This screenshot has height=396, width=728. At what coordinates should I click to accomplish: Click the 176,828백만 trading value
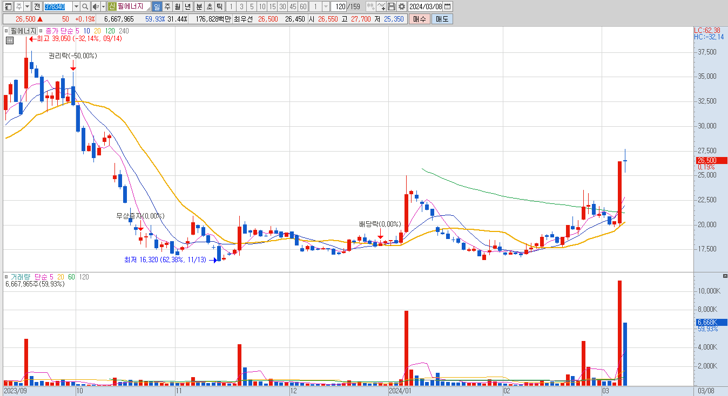(213, 19)
